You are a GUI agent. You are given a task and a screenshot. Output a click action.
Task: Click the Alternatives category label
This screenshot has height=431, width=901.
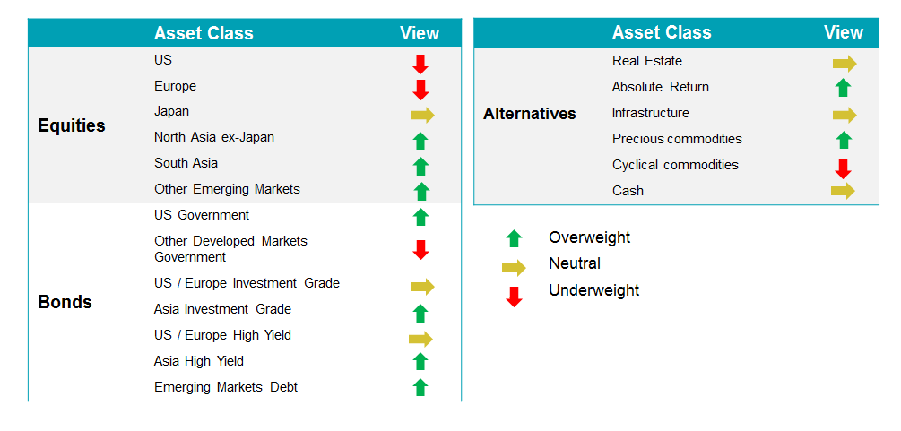529,114
